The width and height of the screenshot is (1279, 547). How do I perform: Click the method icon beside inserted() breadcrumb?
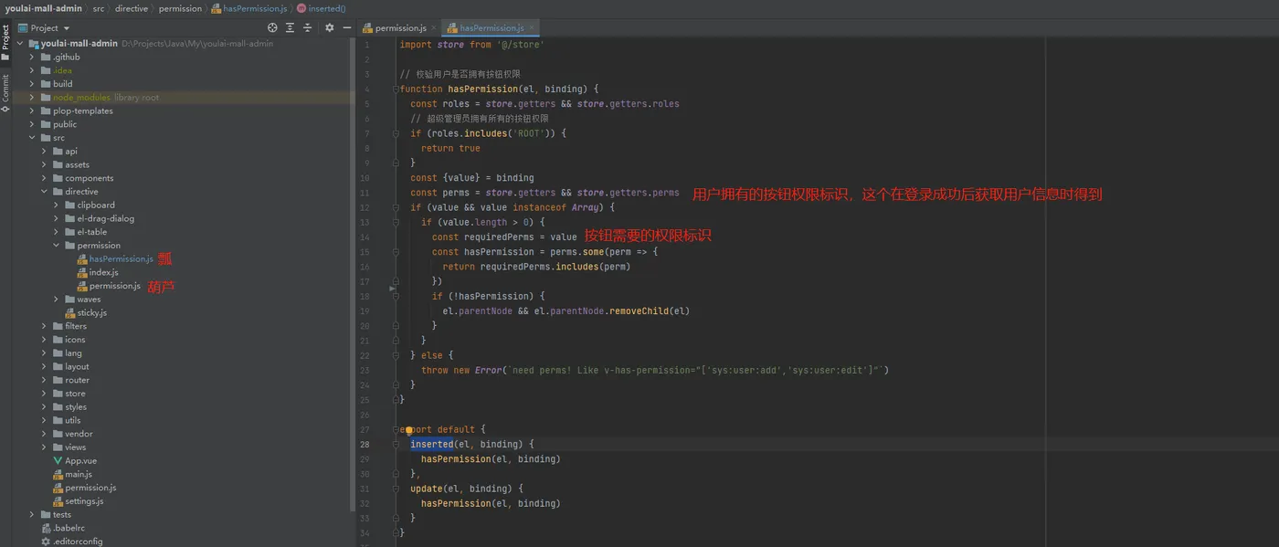pos(301,8)
